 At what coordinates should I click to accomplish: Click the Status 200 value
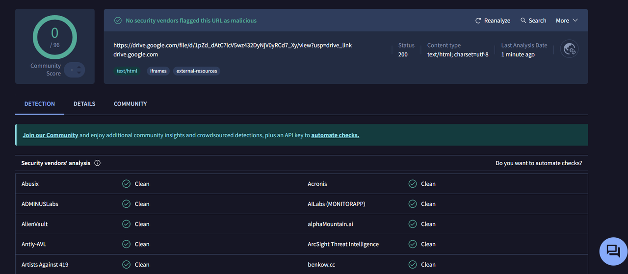click(403, 54)
